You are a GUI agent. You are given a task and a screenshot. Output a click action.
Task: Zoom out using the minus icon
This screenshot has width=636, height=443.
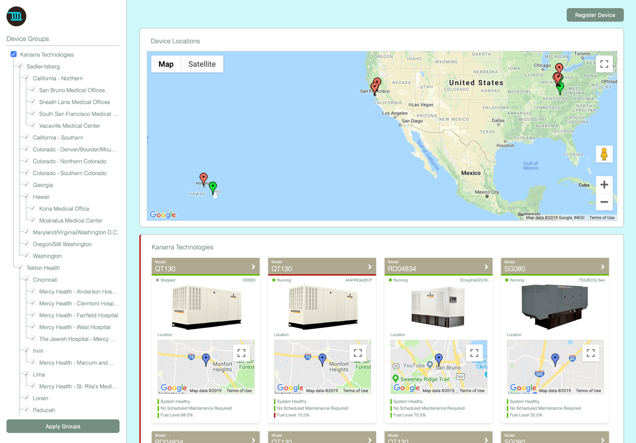604,202
